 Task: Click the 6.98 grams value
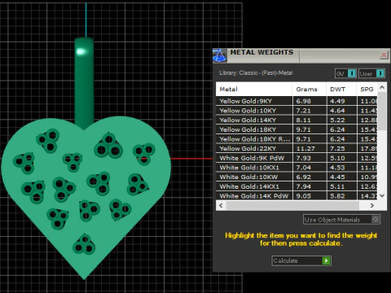click(x=303, y=101)
